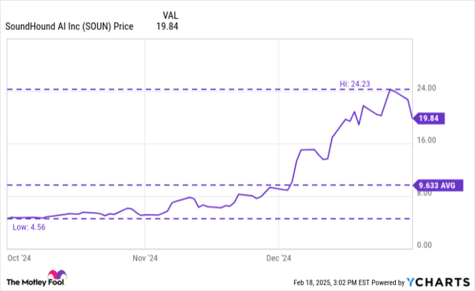The image size is (475, 291).
Task: Click the Nov '24 axis label
Action: pos(145,258)
